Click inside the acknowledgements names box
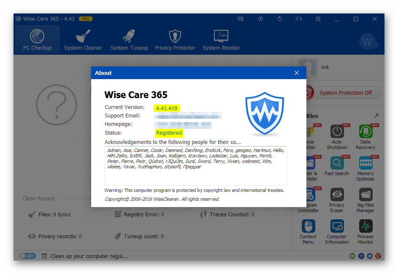This screenshot has height=274, width=398. [x=196, y=165]
